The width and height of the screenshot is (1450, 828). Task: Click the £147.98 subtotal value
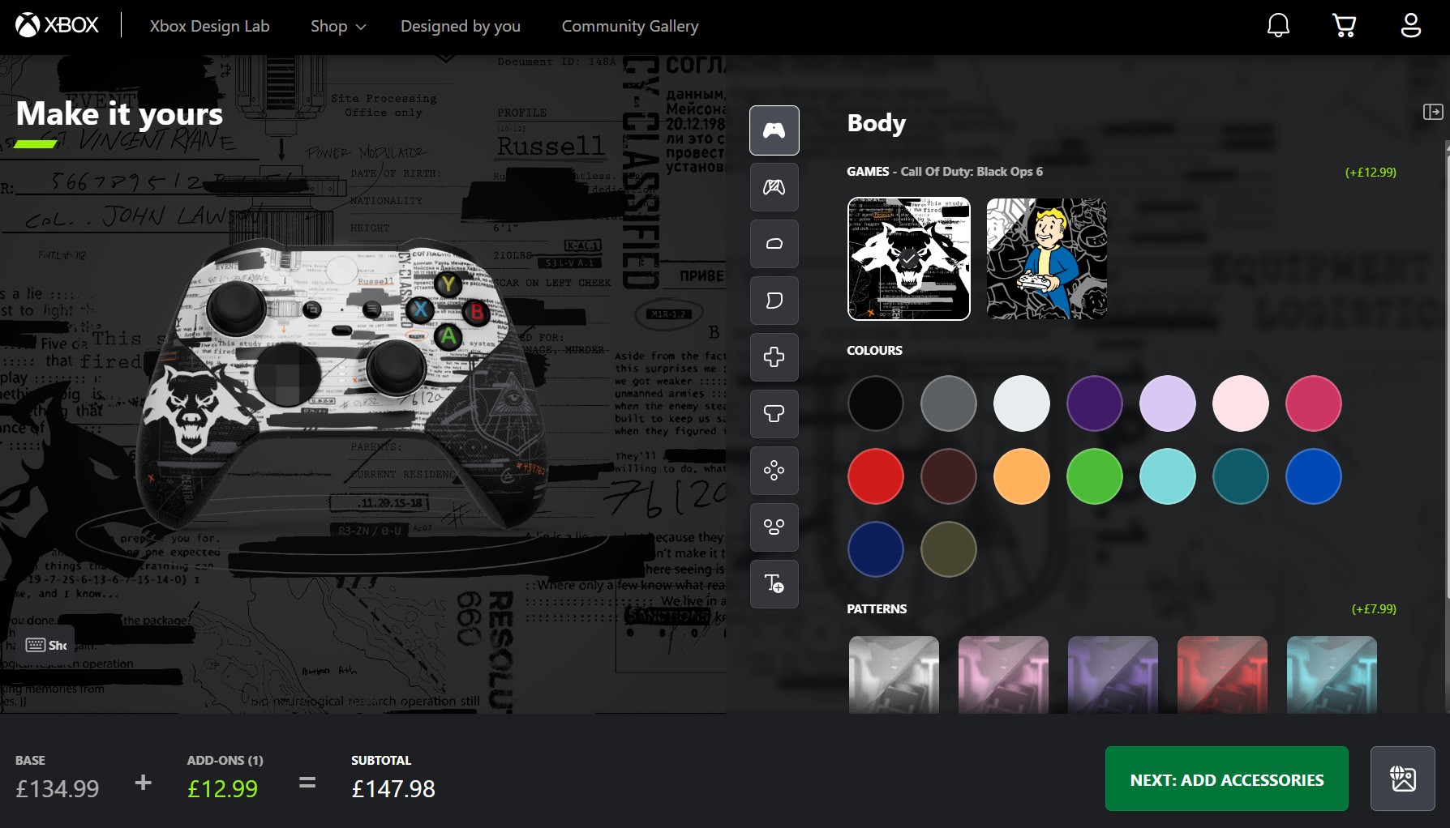393,788
